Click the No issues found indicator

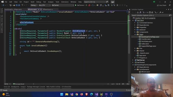coord(19,84)
